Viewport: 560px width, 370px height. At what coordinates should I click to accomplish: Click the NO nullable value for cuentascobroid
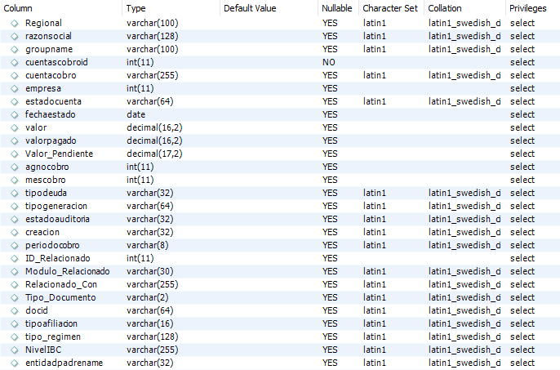click(328, 63)
